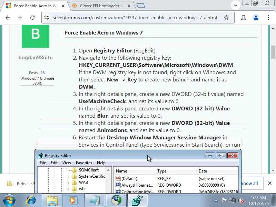Open View menu in Registry Editor
Screen dimensions: 276x207
67,163
